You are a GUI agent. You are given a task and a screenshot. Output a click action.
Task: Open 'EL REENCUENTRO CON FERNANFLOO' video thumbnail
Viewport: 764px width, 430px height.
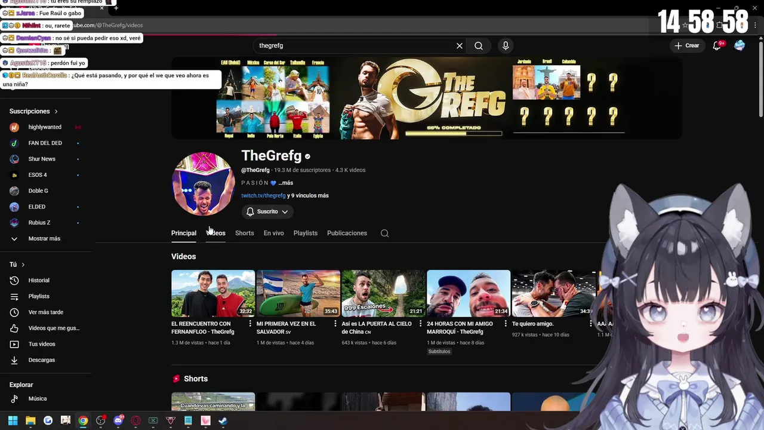pos(213,293)
